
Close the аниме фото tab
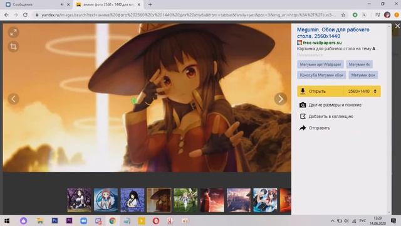139,4
